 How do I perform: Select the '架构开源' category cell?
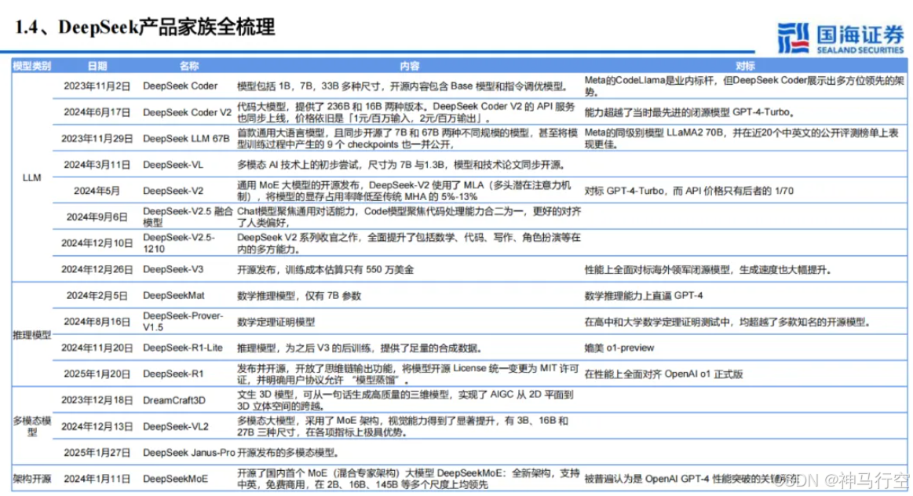(x=31, y=479)
